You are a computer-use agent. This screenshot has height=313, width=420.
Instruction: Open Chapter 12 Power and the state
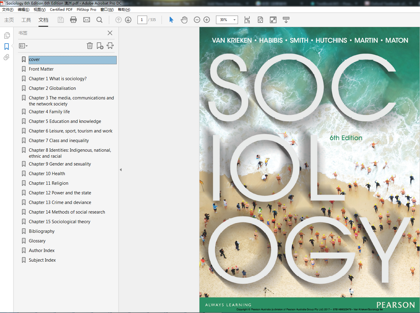(60, 193)
